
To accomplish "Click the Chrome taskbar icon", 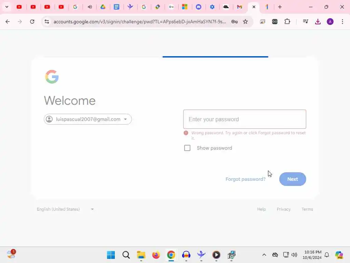I will [x=171, y=255].
